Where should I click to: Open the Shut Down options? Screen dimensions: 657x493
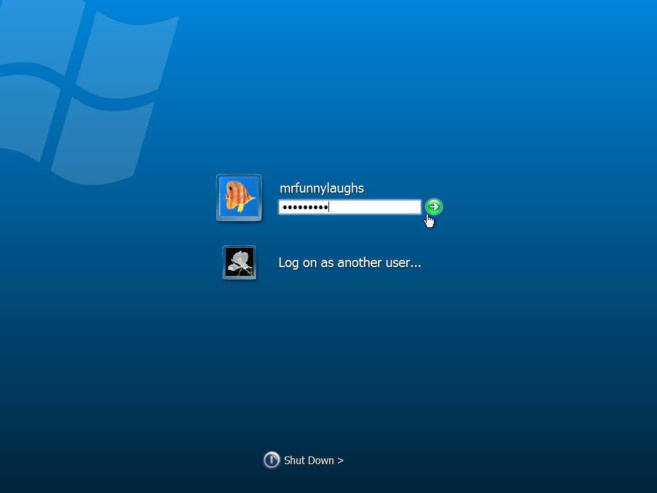(x=314, y=460)
